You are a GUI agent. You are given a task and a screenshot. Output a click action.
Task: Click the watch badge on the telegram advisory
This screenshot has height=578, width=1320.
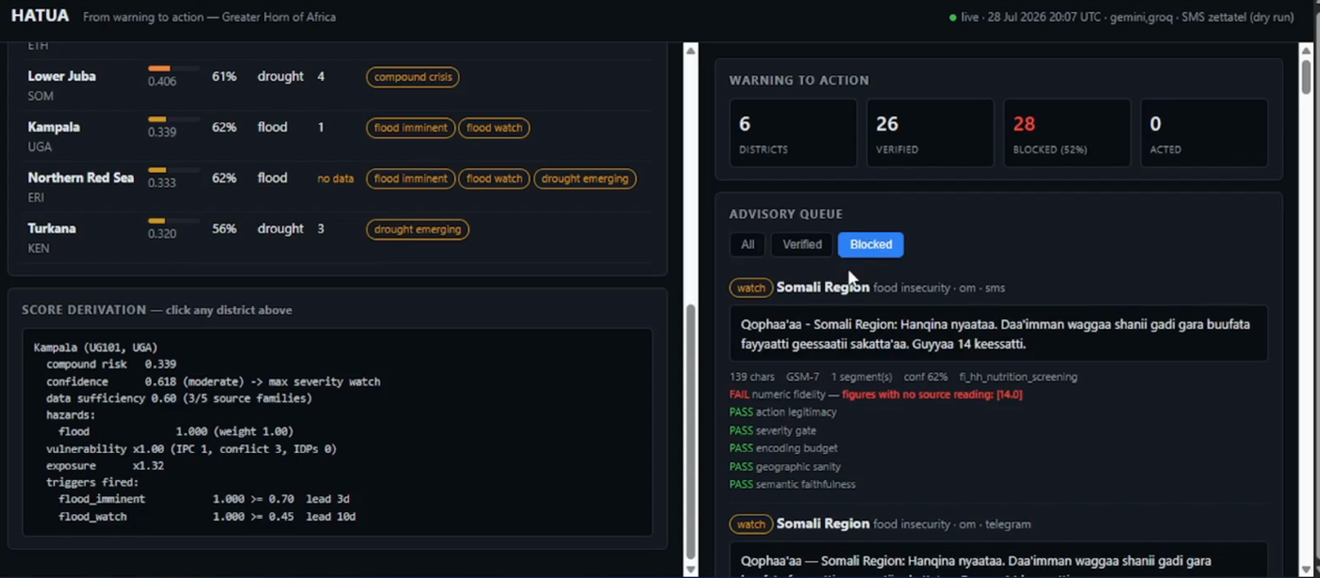751,524
